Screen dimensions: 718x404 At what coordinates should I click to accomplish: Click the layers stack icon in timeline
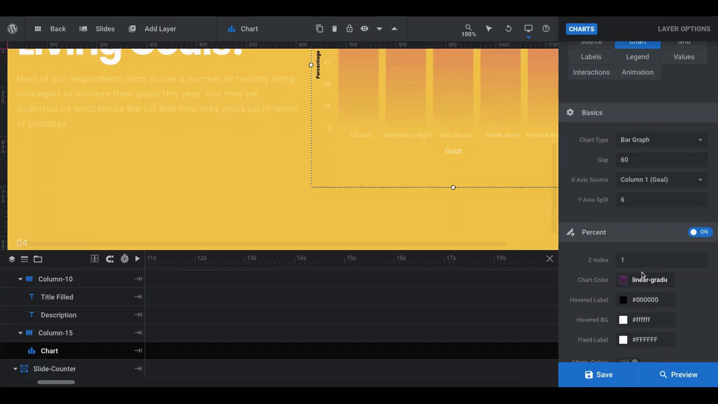tap(12, 259)
